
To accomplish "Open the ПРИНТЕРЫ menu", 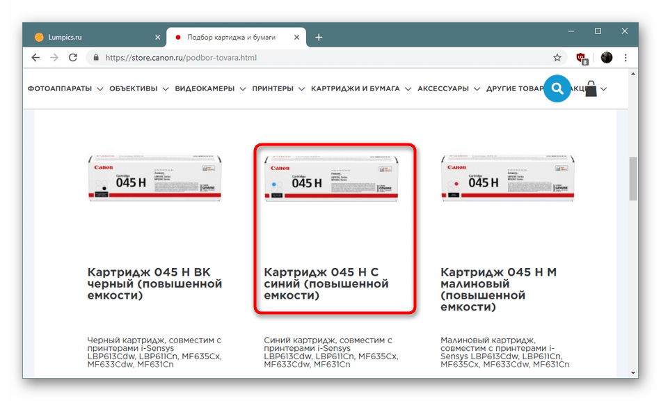I will click(273, 88).
